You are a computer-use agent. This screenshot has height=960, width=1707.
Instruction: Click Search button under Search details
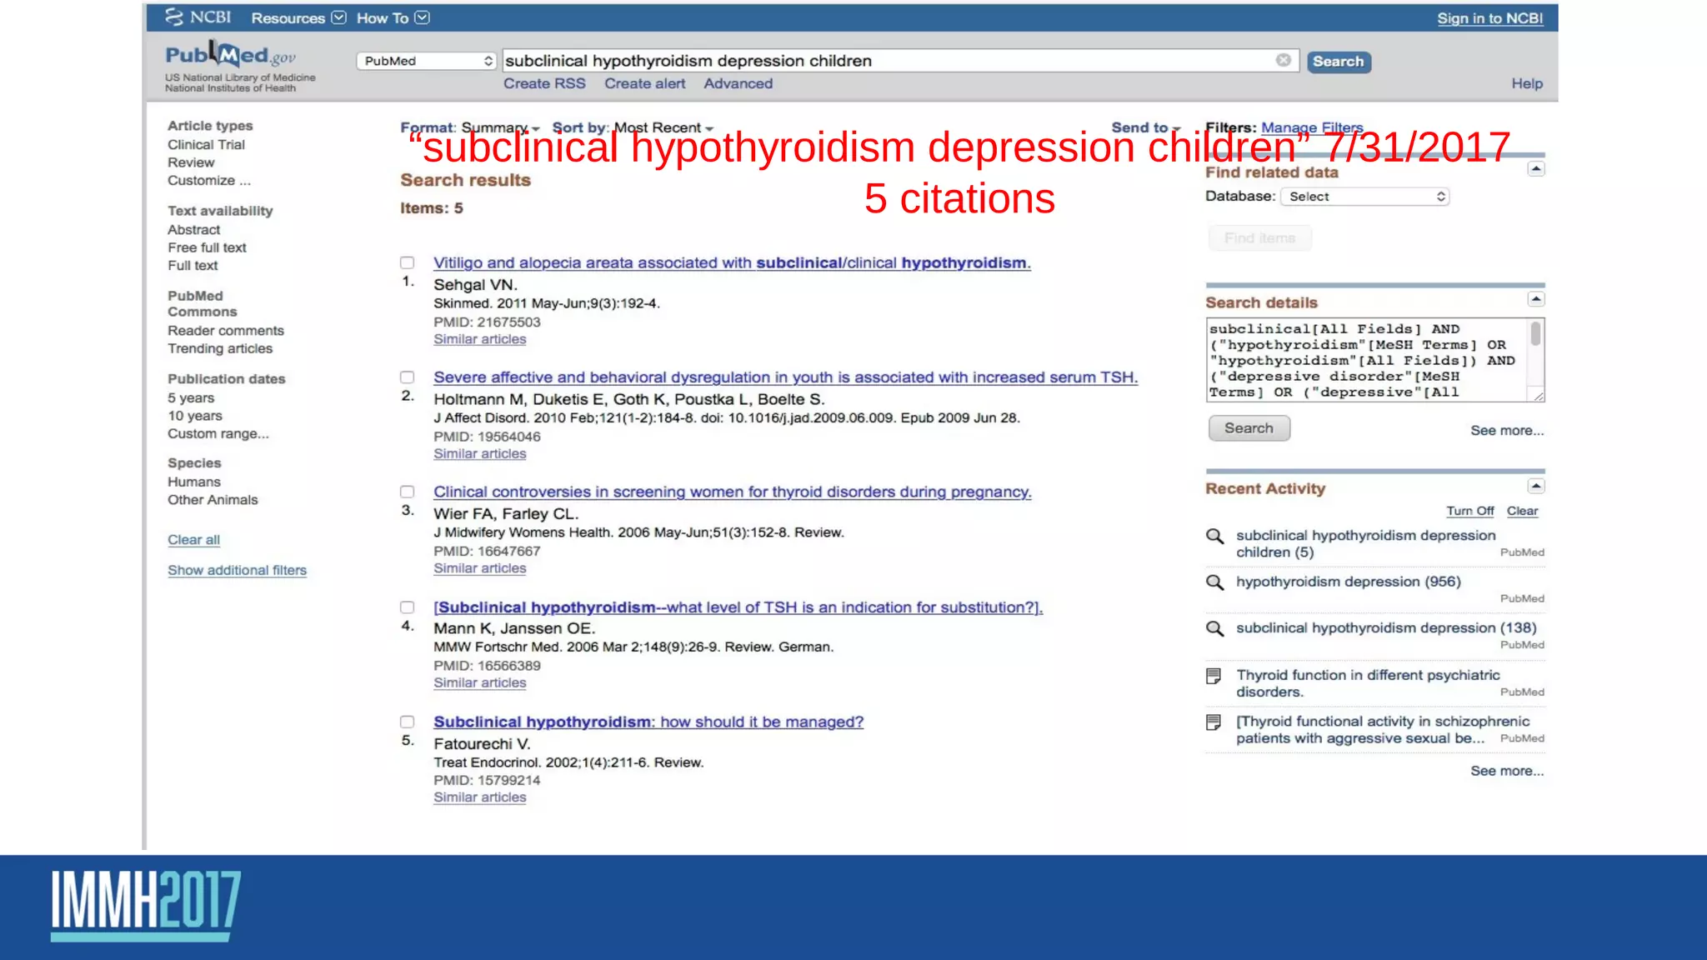pyautogui.click(x=1249, y=428)
